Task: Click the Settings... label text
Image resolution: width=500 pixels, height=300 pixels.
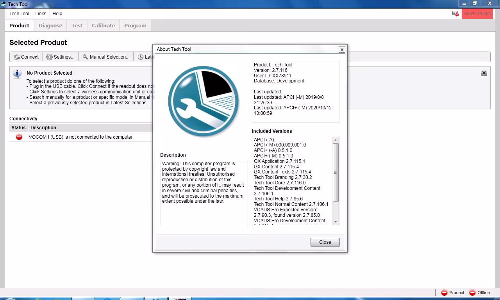Action: click(x=64, y=57)
